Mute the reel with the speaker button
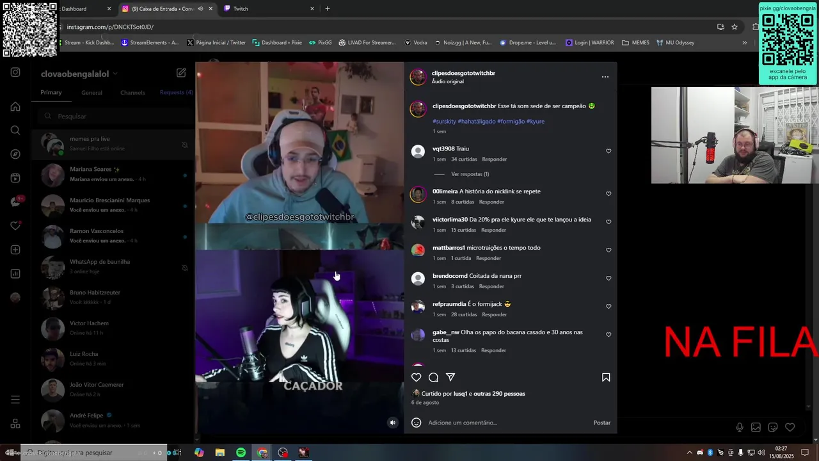This screenshot has width=819, height=461. (393, 423)
